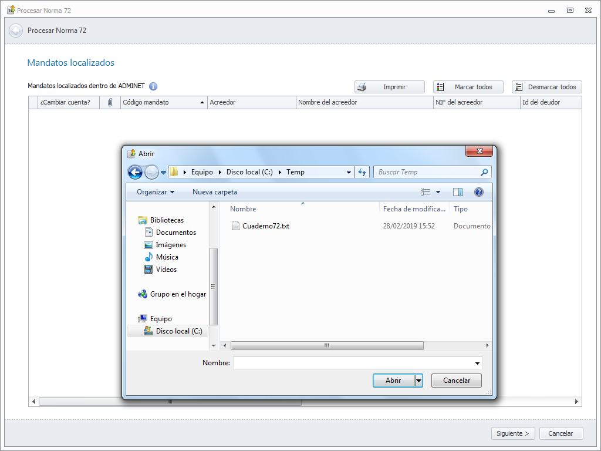Click the file list scroll-right arrow

[x=487, y=345]
